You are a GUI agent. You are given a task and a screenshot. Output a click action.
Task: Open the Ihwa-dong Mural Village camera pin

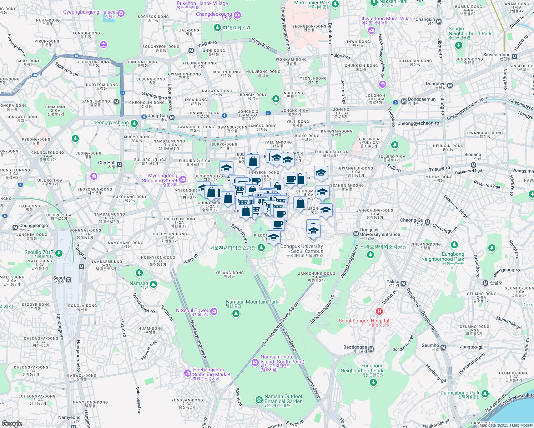click(372, 30)
